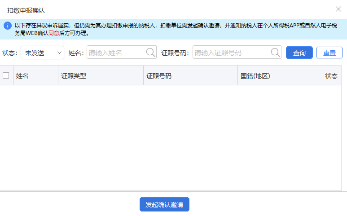Click into the 请输入证照号码 input field
Viewport: 347px width, 216px height.
pyautogui.click(x=237, y=52)
